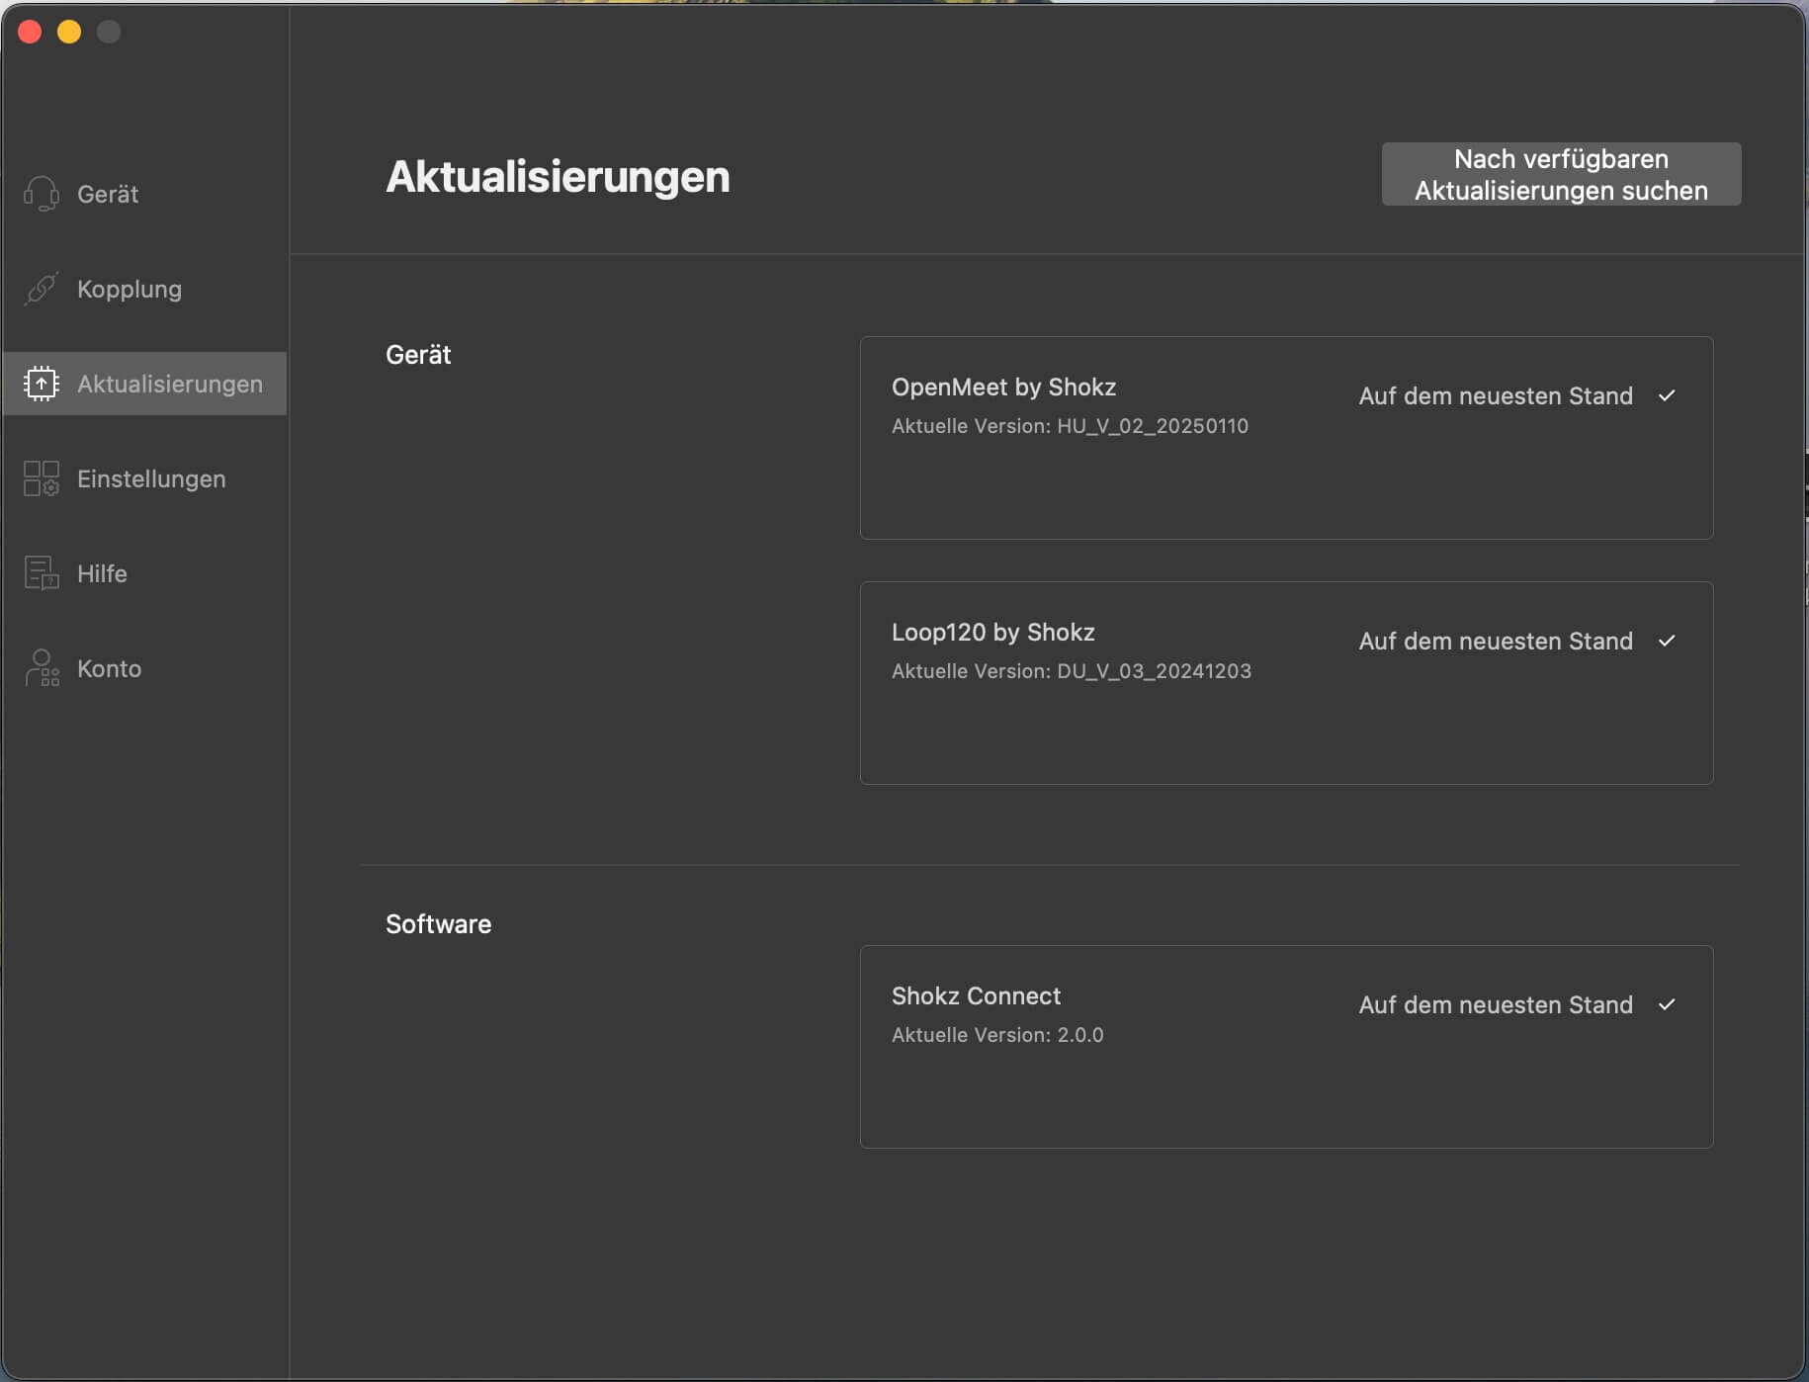Click version text HU_V_02_20250110
This screenshot has width=1809, height=1382.
pos(1153,426)
